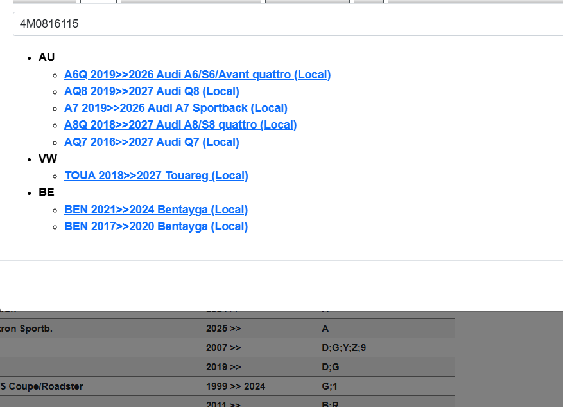Open the A8Q 2018>>2027 Audi A8/S8 quattro link
Viewport: 563px width, 407px height.
point(180,124)
